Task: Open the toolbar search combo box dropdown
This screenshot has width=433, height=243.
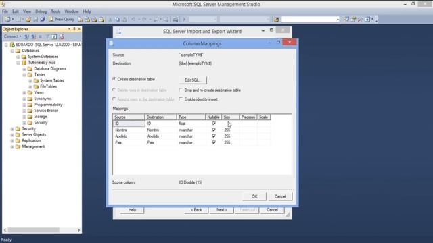Action: pos(338,20)
